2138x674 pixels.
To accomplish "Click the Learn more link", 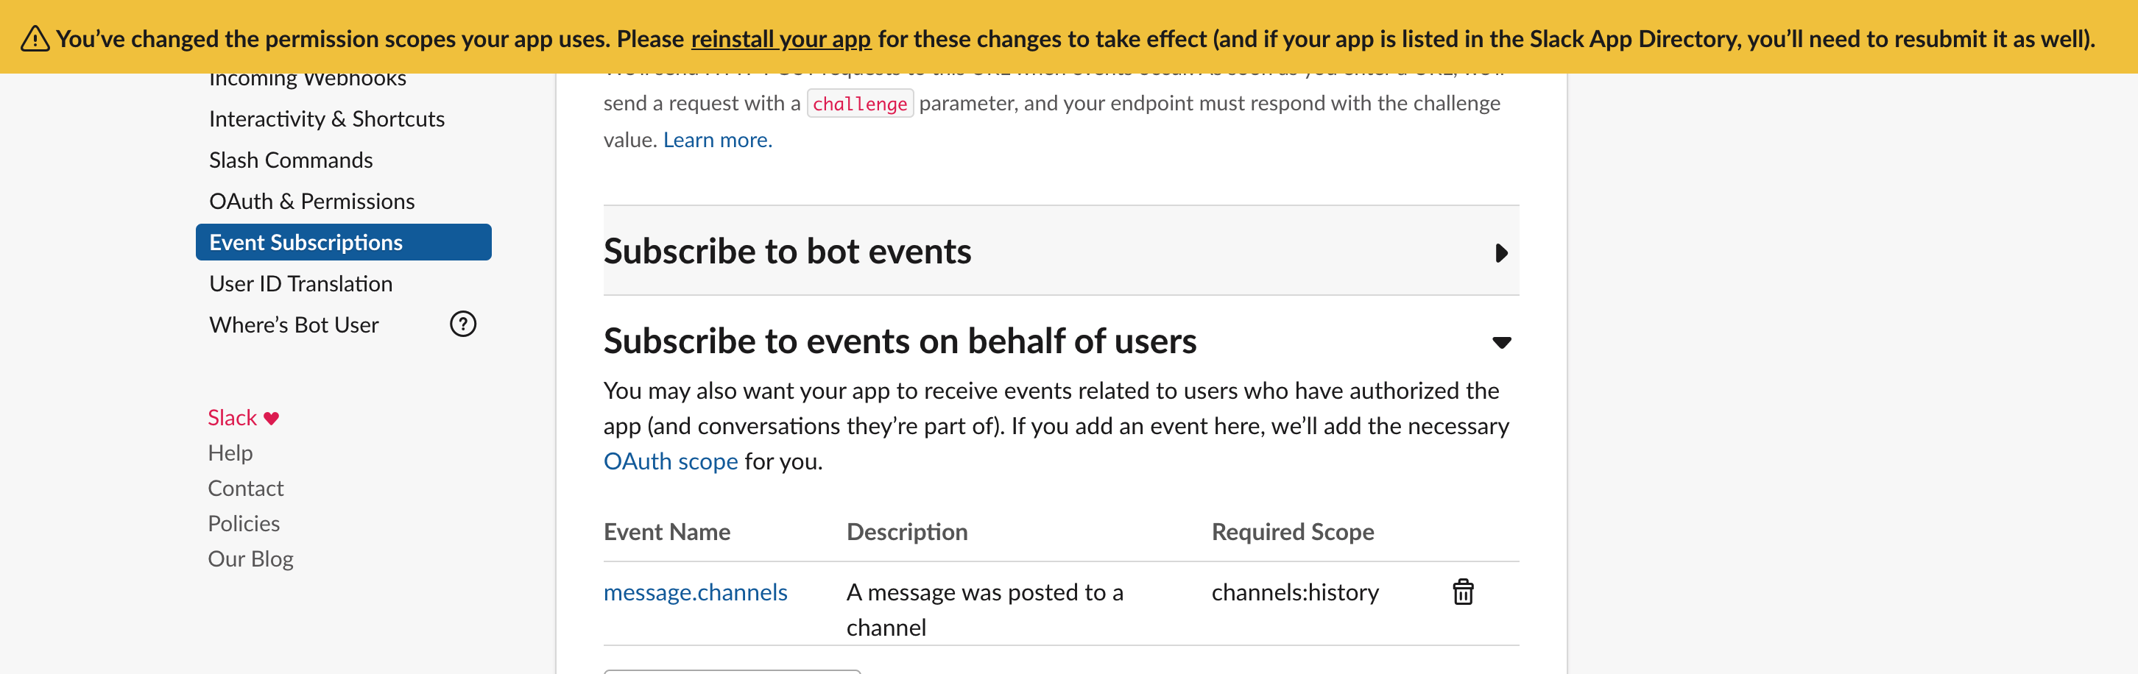I will coord(717,140).
